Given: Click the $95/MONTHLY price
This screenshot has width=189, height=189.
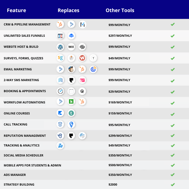Looking at the screenshot, I should (x=119, y=125).
